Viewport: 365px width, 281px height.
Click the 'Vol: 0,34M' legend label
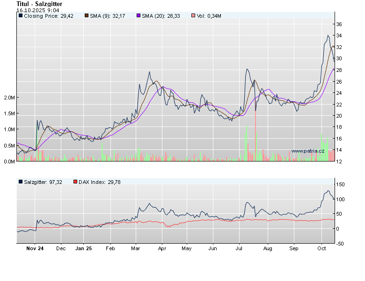tap(209, 16)
